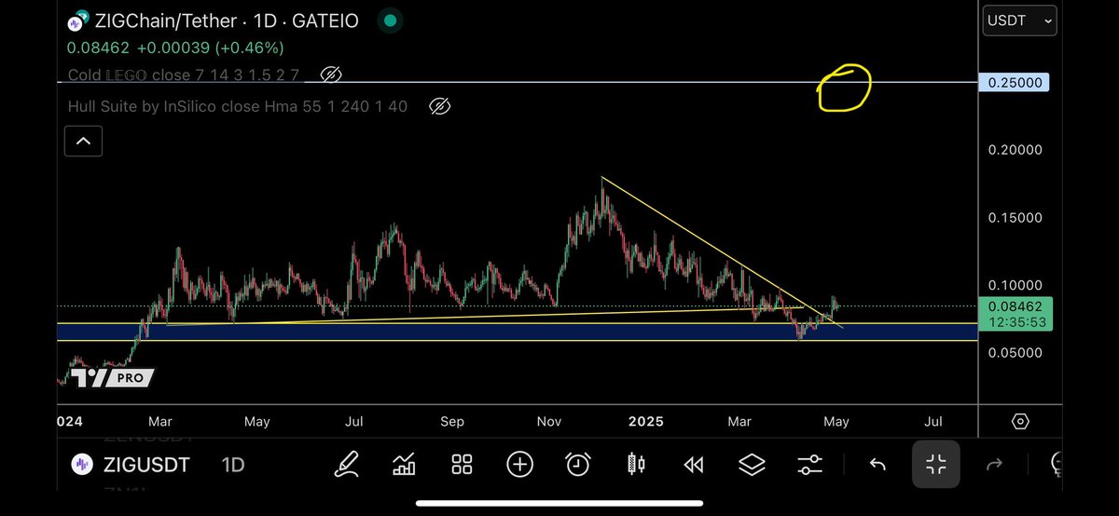This screenshot has width=1119, height=516.
Task: Click the 0.10000 price axis label
Action: click(x=1016, y=285)
